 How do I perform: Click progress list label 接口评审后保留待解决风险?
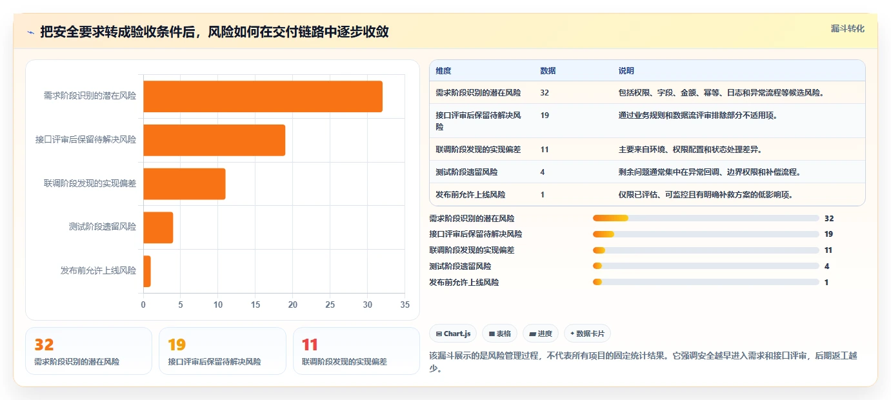(476, 234)
